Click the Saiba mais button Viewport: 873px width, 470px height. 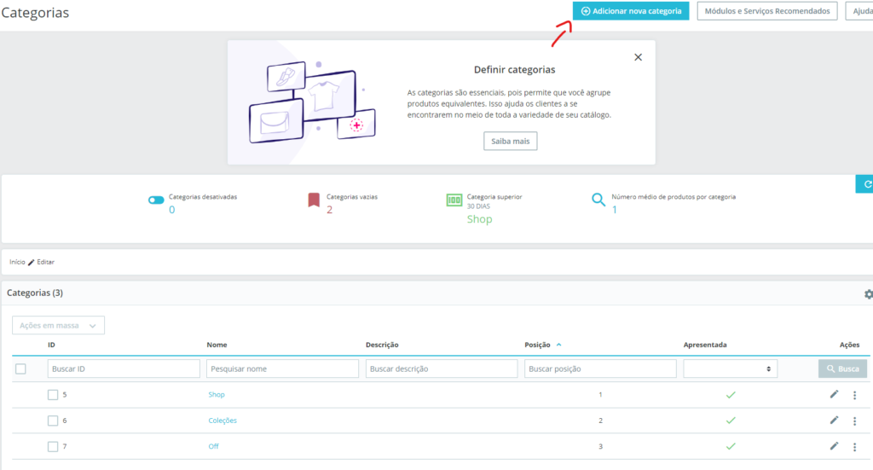pos(510,141)
